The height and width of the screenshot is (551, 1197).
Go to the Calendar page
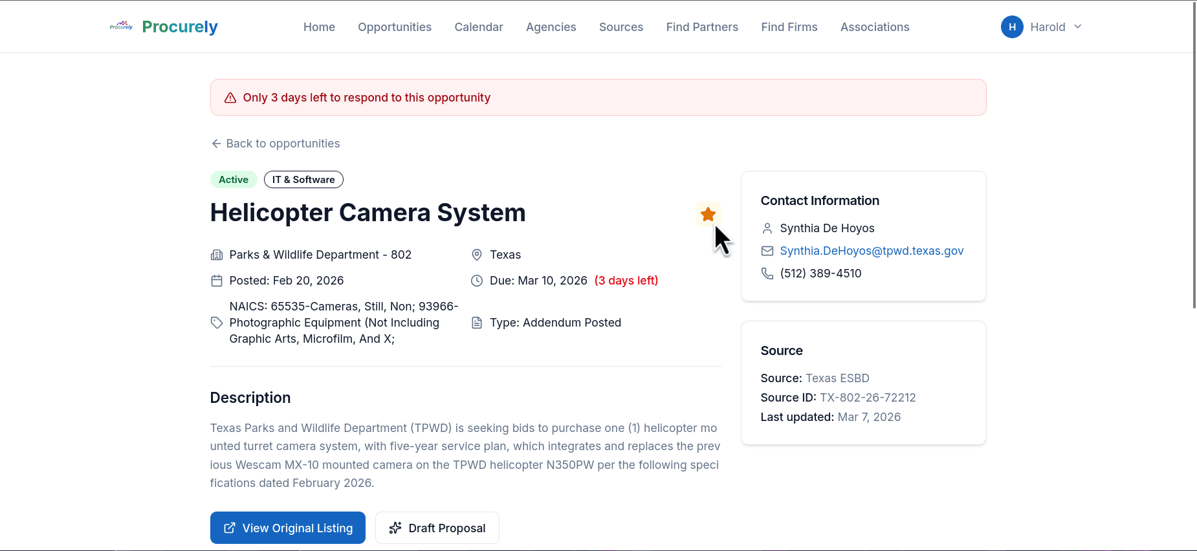(479, 27)
